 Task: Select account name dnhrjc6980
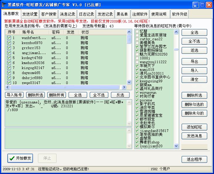[32, 78]
